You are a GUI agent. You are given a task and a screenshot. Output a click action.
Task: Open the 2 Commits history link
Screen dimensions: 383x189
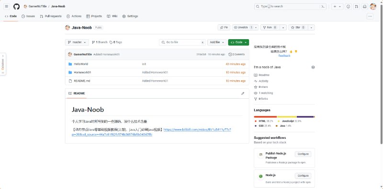[237, 54]
